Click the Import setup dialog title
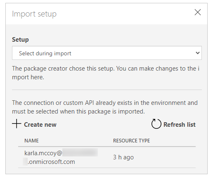 tap(34, 14)
